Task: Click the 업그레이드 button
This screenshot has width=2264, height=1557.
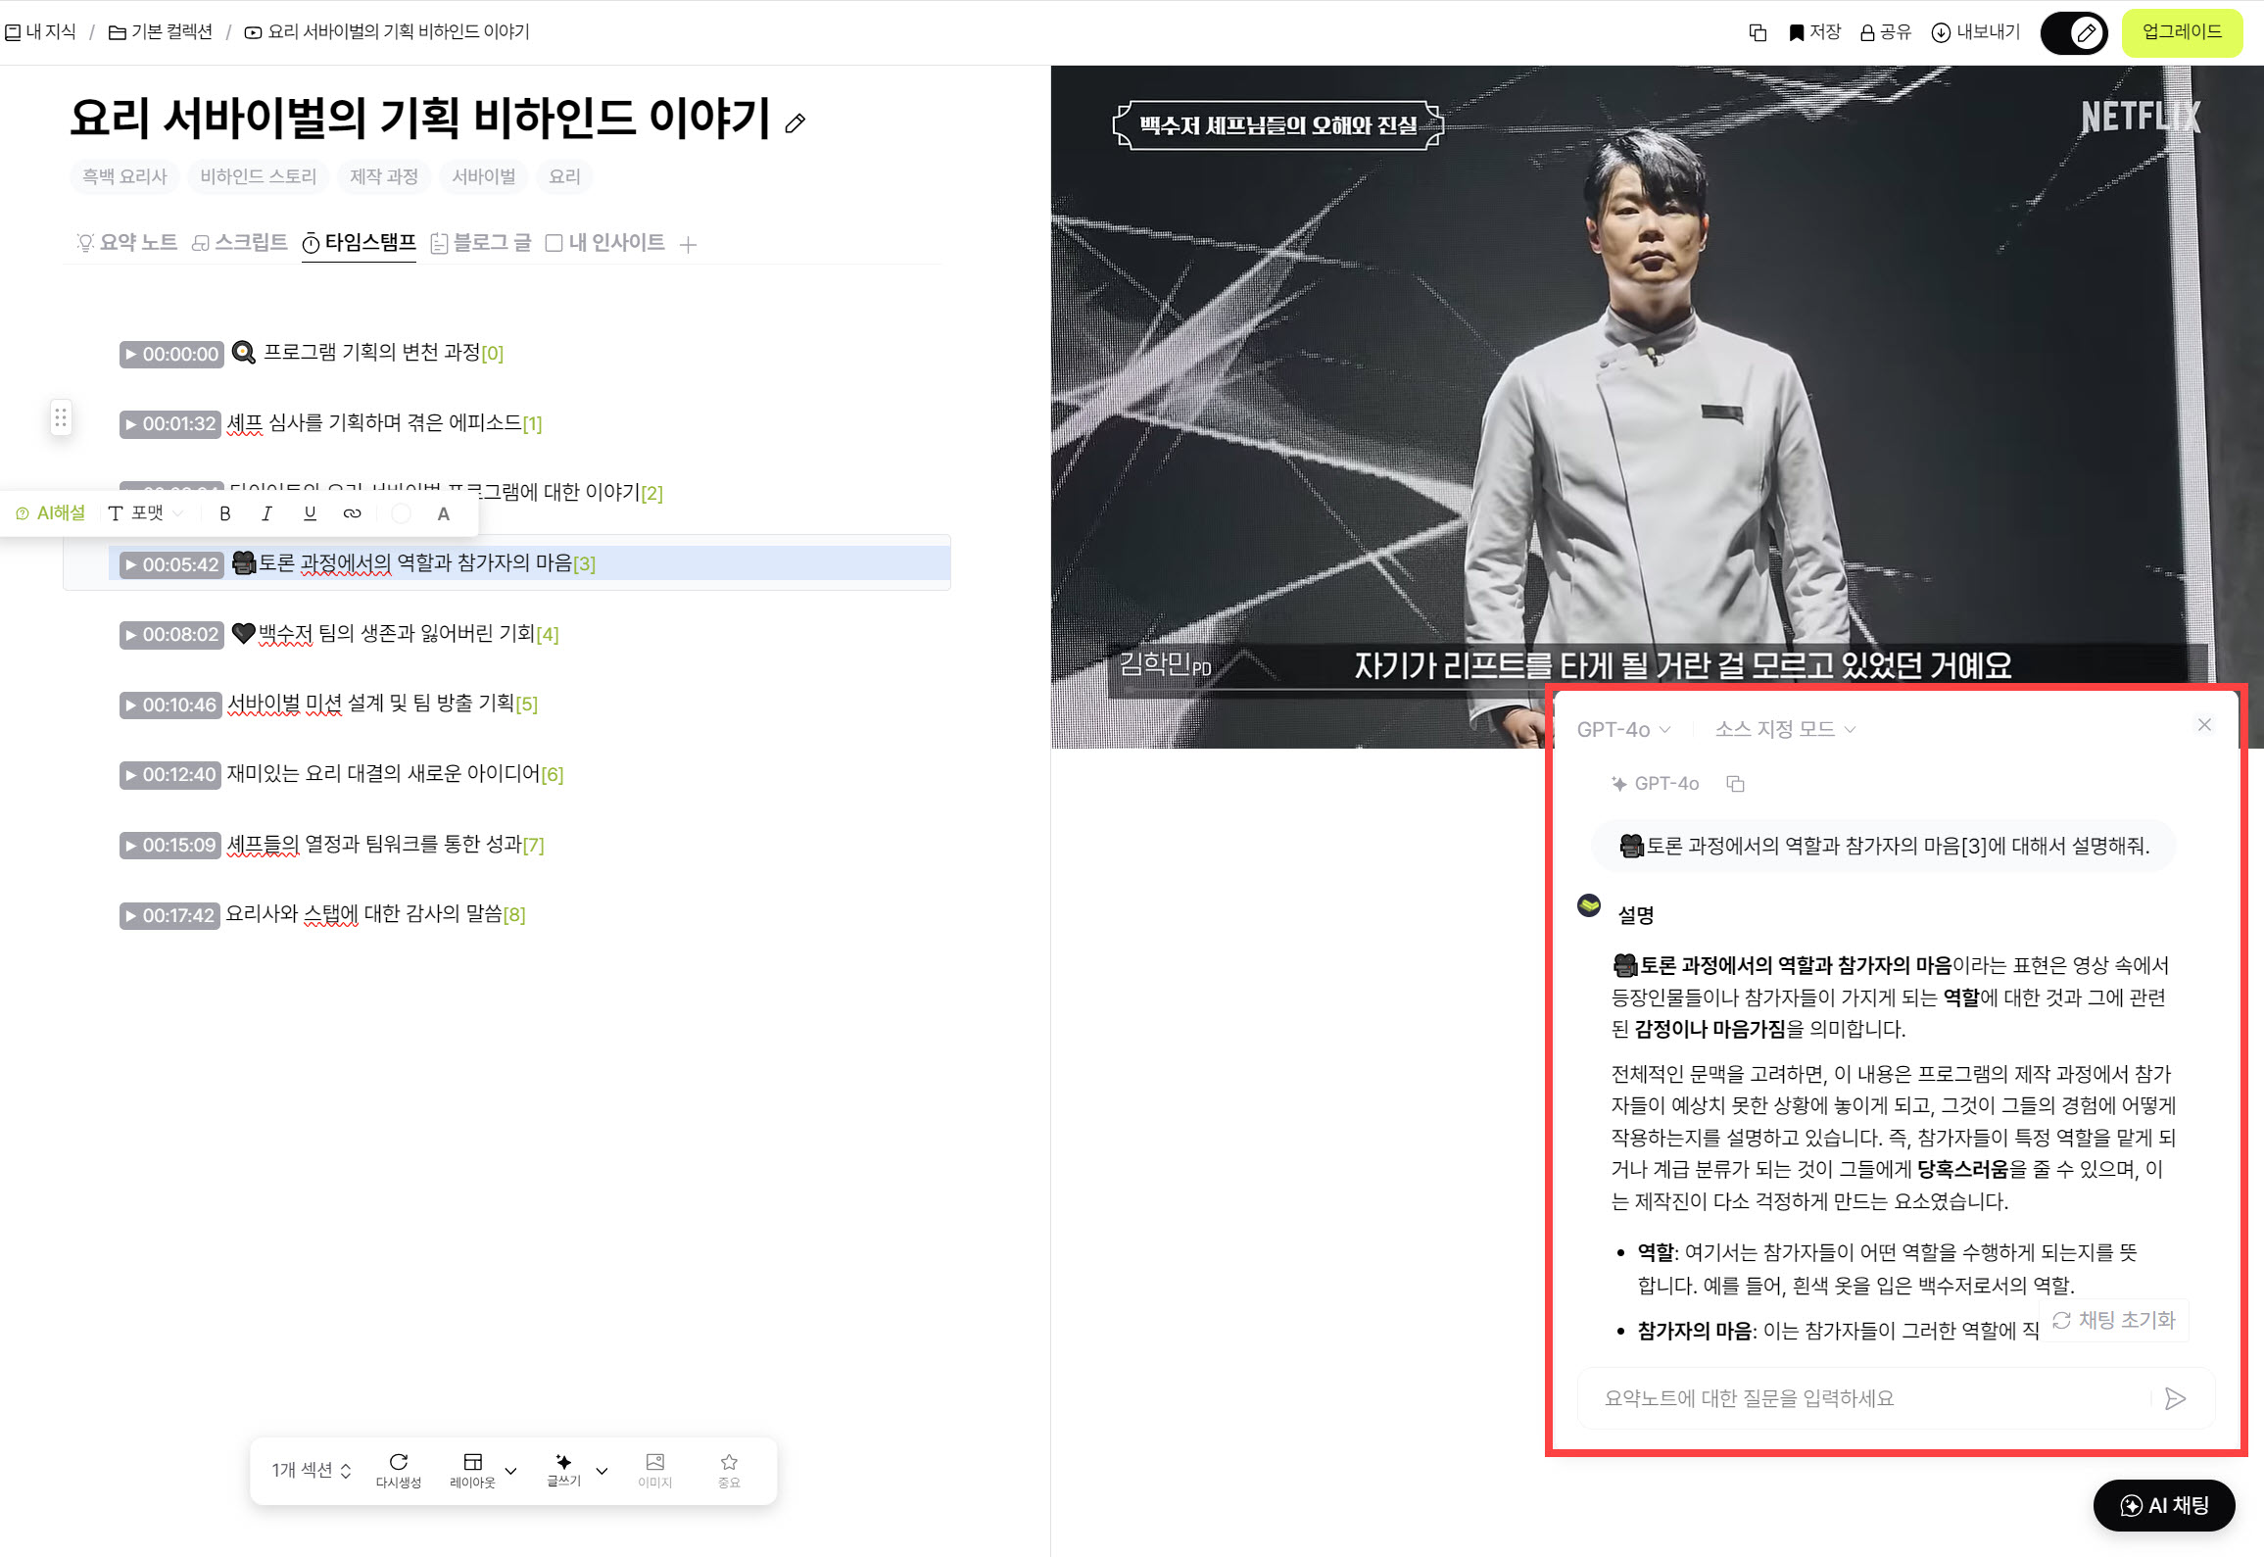Action: [2181, 32]
